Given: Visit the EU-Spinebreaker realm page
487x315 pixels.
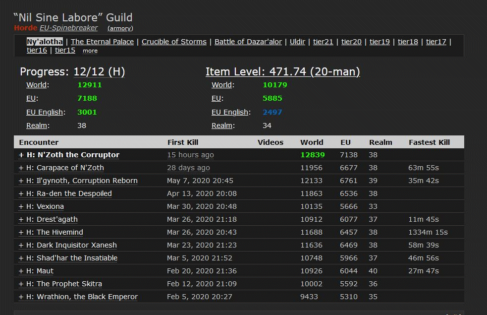Looking at the screenshot, I should (68, 28).
